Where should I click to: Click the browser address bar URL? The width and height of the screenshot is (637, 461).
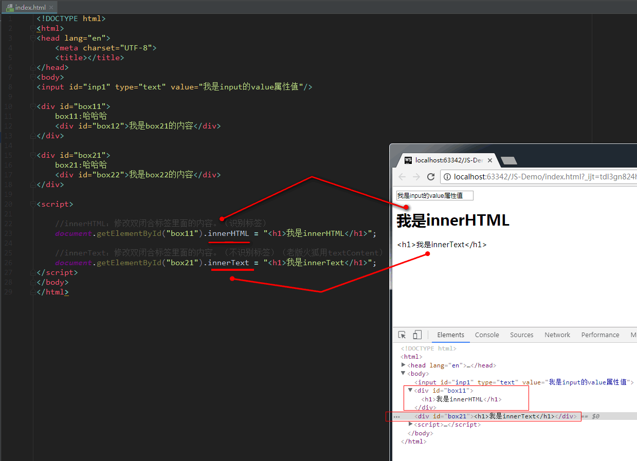[545, 177]
